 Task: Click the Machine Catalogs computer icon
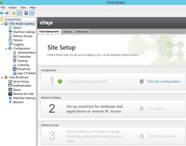point(10,32)
